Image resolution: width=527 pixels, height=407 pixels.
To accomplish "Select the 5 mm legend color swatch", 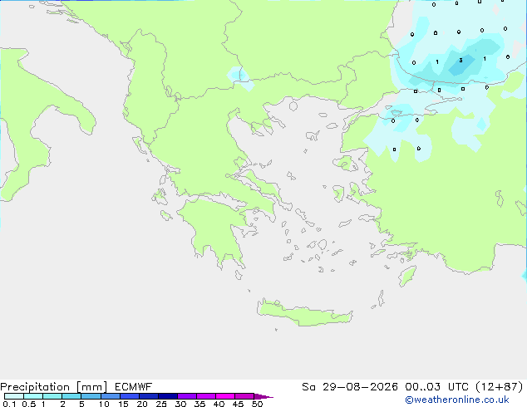I will (x=91, y=396).
